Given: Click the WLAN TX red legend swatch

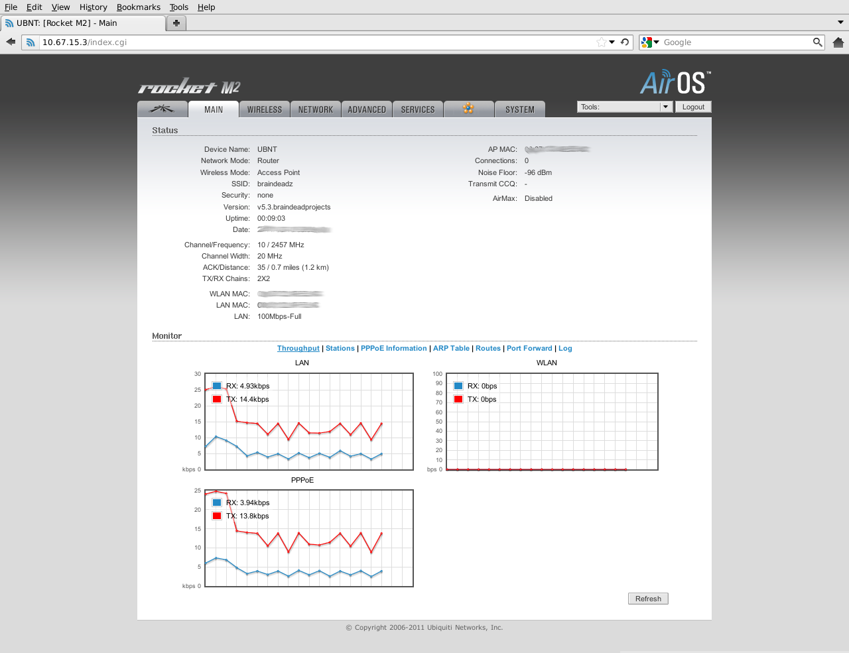Looking at the screenshot, I should point(458,399).
